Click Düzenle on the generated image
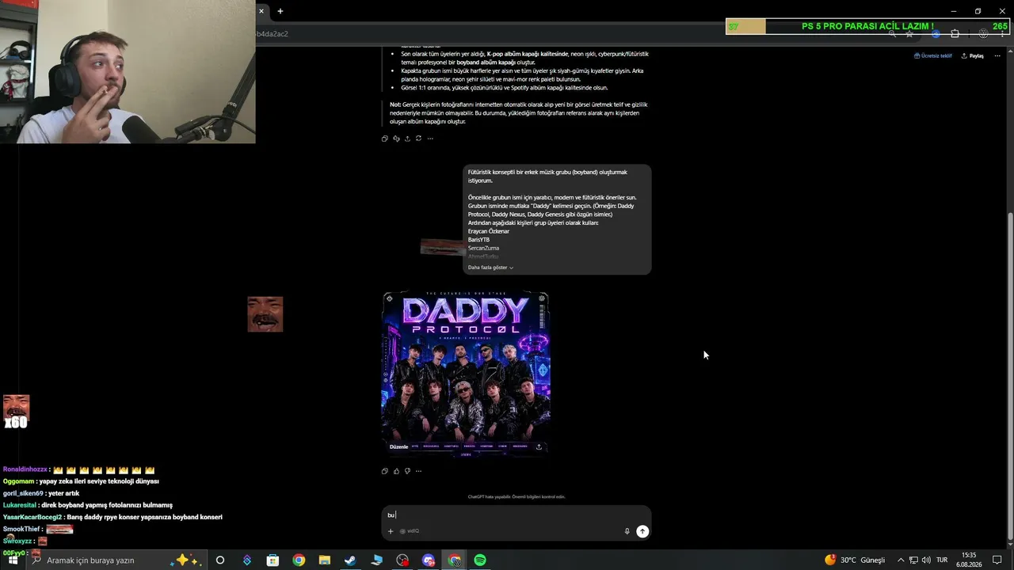Viewport: 1014px width, 570px height. click(398, 446)
